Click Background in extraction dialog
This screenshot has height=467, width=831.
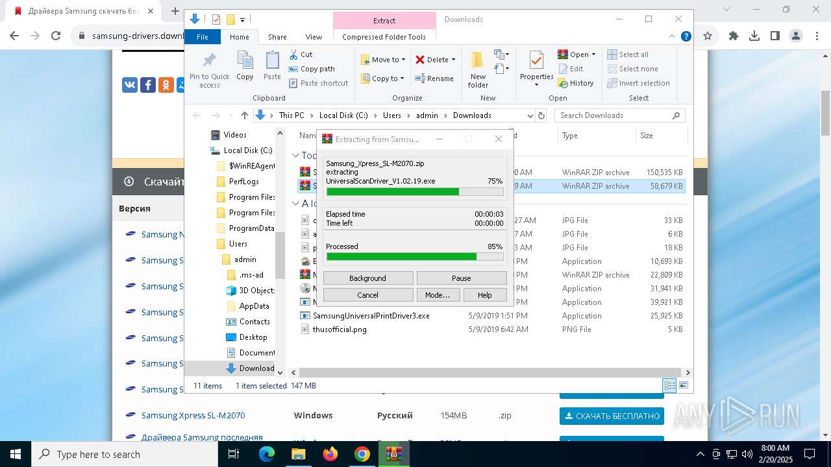(x=367, y=278)
